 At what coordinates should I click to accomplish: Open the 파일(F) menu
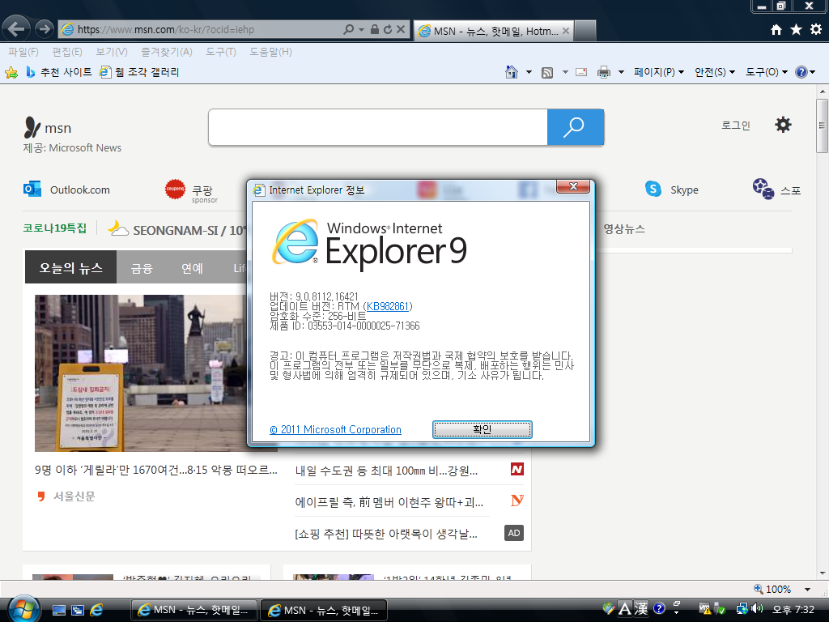pos(23,52)
